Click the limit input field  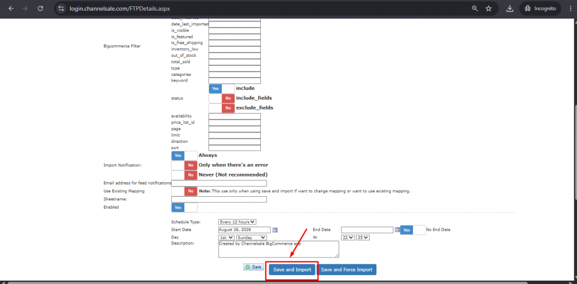(235, 135)
